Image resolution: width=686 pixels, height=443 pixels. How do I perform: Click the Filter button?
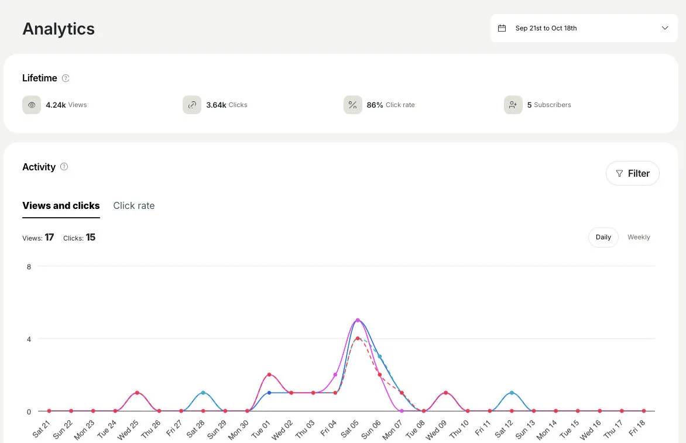click(x=632, y=173)
